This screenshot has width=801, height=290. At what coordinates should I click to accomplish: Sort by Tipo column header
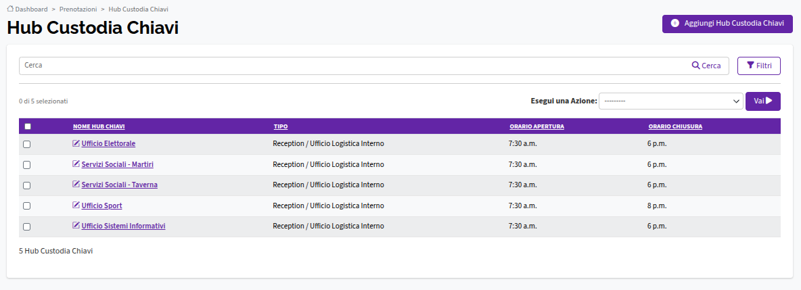coord(281,126)
